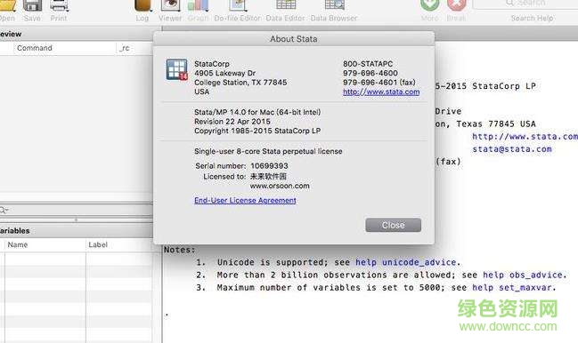578x343 pixels.
Task: Click the Copyright 1985-2015 StataCorp LP text
Action: [x=257, y=131]
